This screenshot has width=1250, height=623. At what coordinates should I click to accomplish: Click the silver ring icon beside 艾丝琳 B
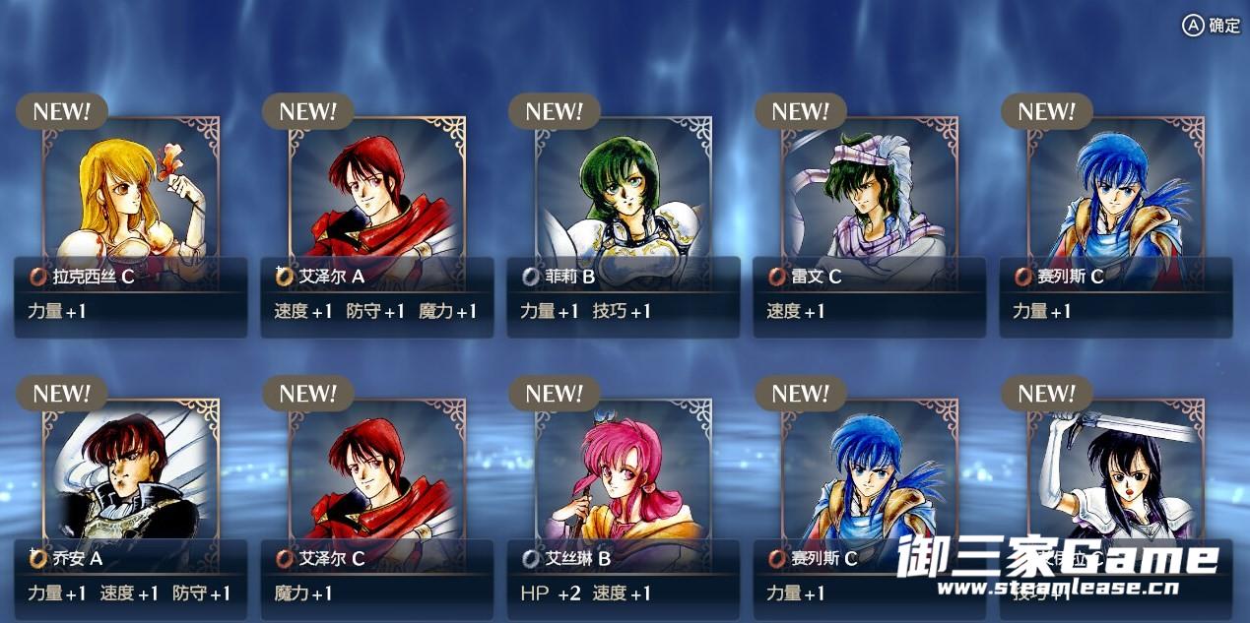(530, 558)
